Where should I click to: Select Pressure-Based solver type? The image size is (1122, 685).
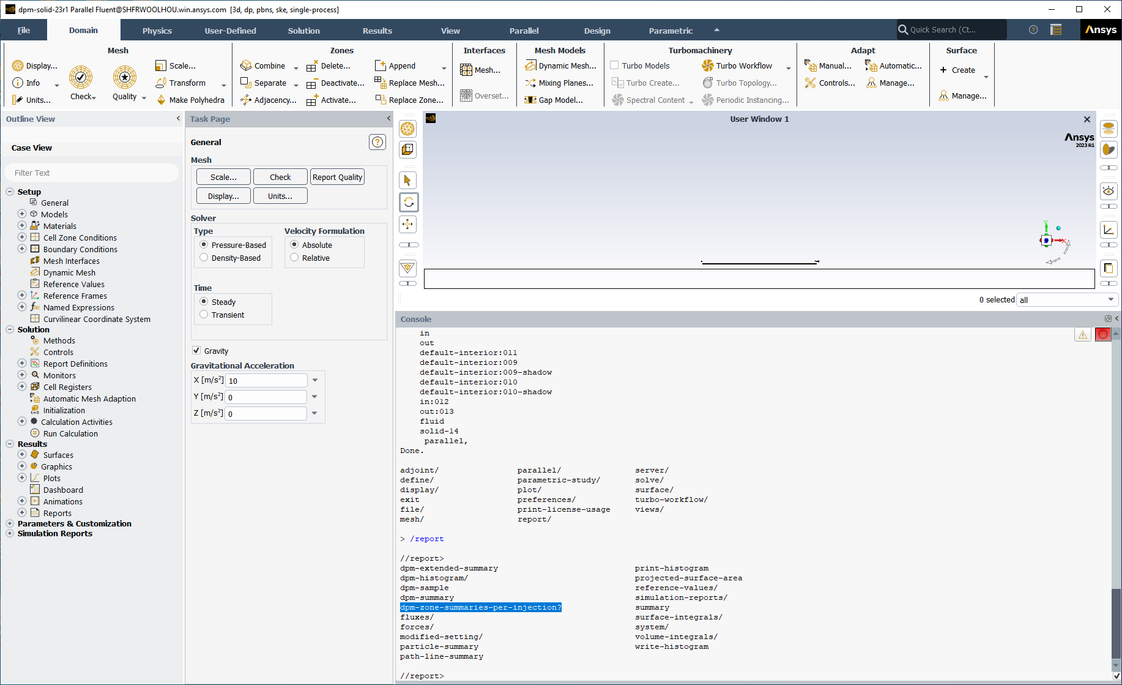pos(204,245)
